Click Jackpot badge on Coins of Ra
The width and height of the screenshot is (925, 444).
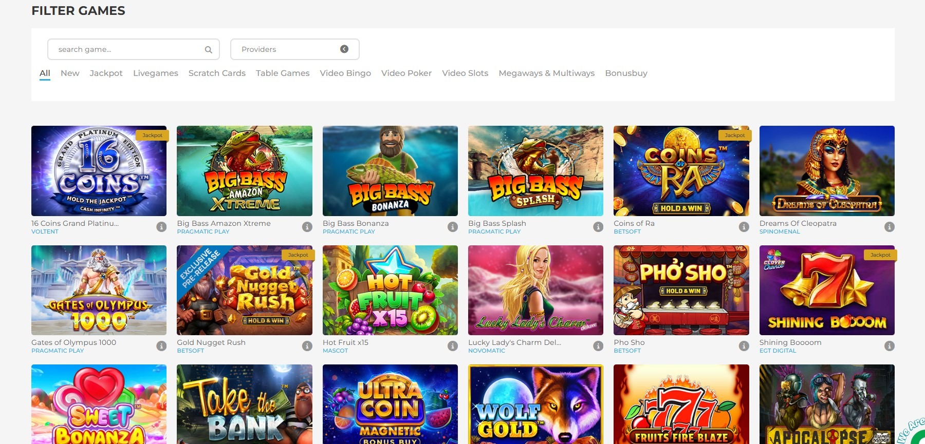coord(735,136)
